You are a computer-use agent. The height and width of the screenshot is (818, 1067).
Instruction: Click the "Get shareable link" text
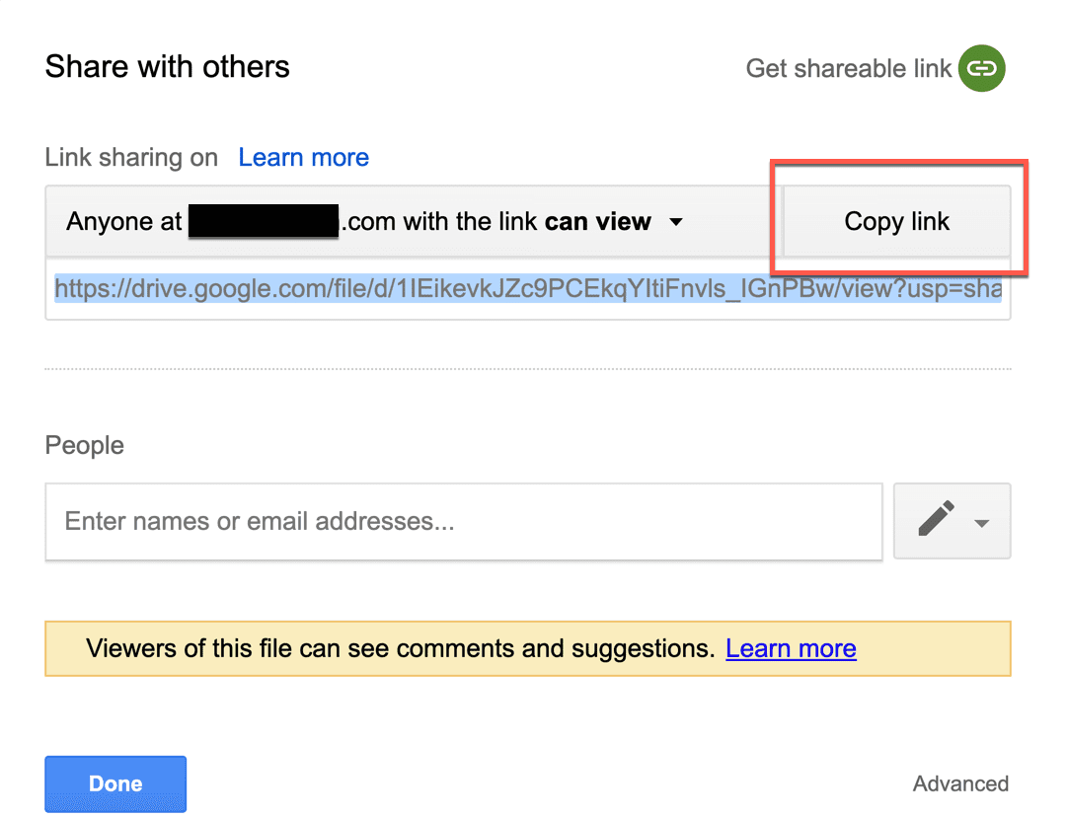point(848,68)
